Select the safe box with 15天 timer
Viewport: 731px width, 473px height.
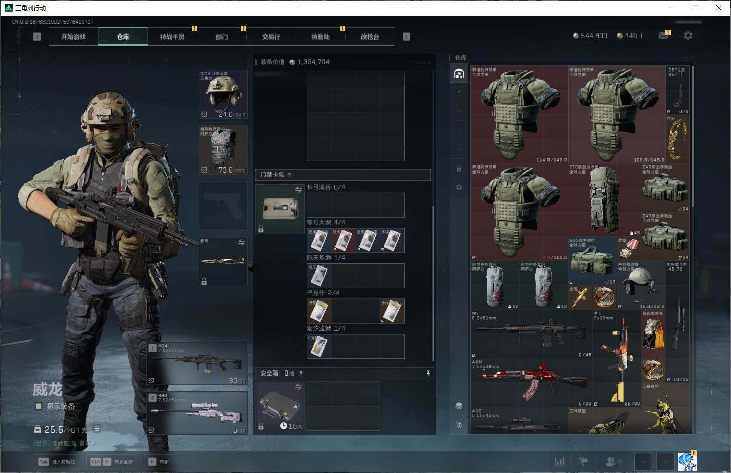tap(280, 407)
